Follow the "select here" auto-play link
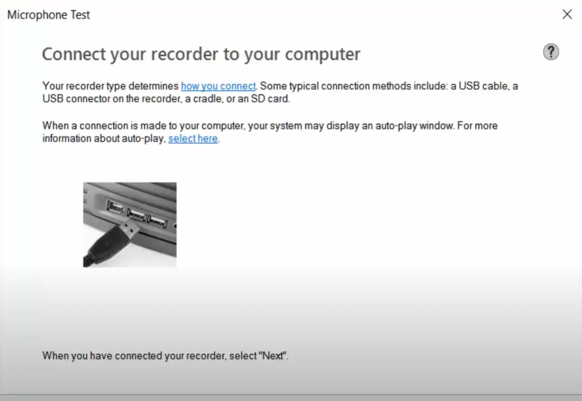582x401 pixels. [193, 139]
